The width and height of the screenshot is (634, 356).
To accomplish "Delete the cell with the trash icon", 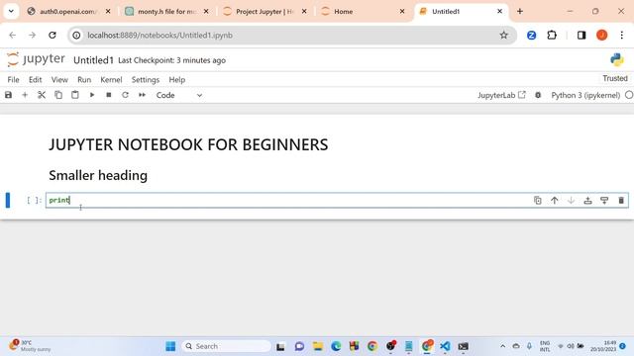I will pos(621,200).
